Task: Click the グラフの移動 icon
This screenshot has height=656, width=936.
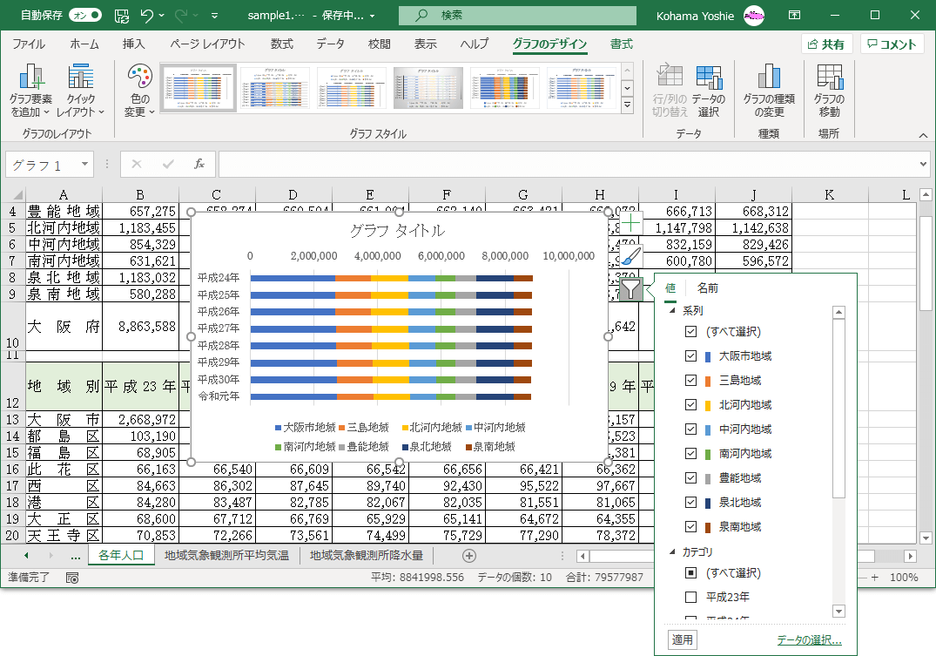Action: pyautogui.click(x=829, y=78)
